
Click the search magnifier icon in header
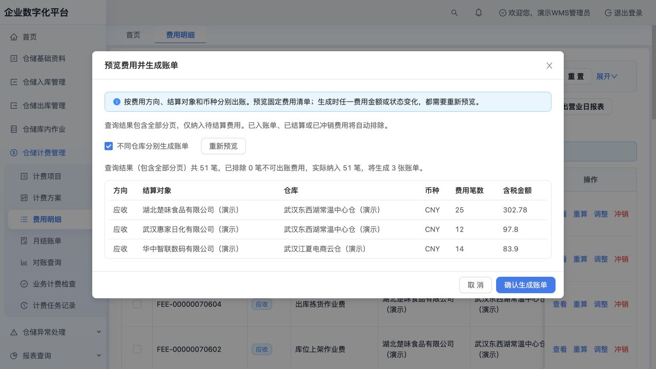(x=455, y=13)
